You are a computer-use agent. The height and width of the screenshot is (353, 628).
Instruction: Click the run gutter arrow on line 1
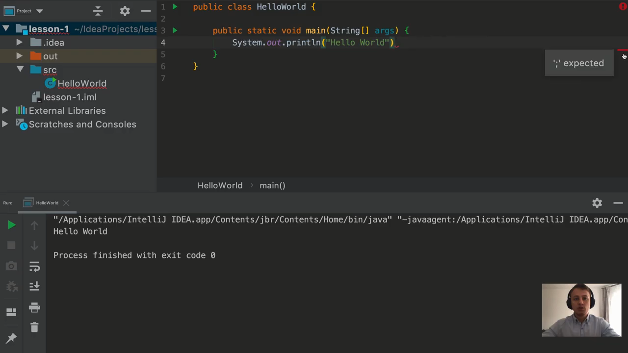click(175, 7)
